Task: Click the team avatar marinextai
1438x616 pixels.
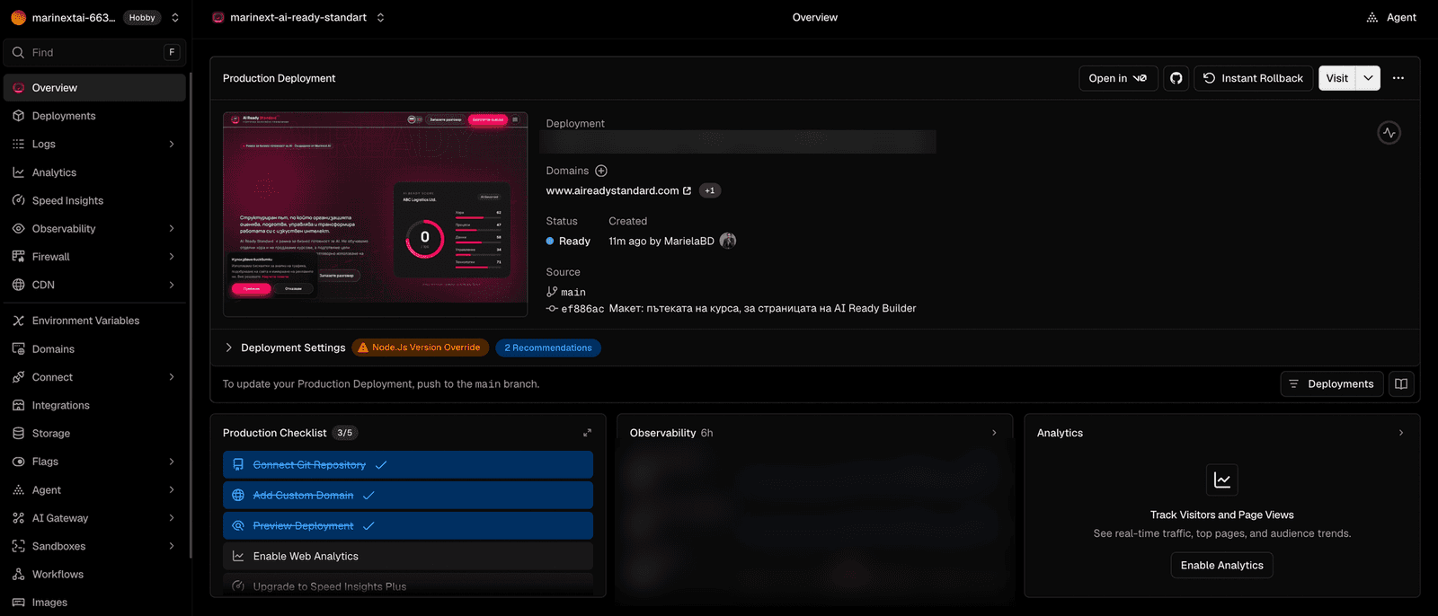Action: pos(18,17)
